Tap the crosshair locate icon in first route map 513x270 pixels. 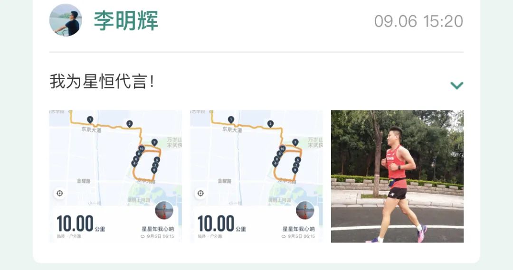pyautogui.click(x=59, y=193)
